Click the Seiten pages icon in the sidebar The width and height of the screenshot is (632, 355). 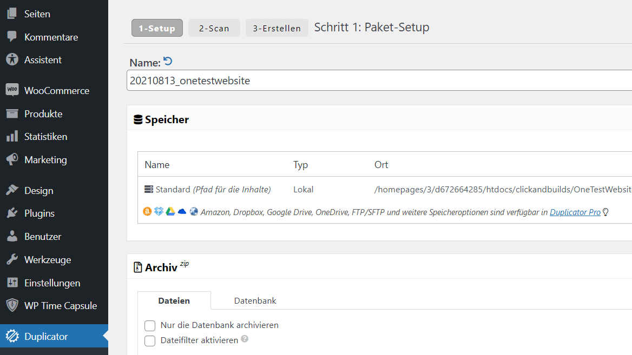[x=12, y=14]
